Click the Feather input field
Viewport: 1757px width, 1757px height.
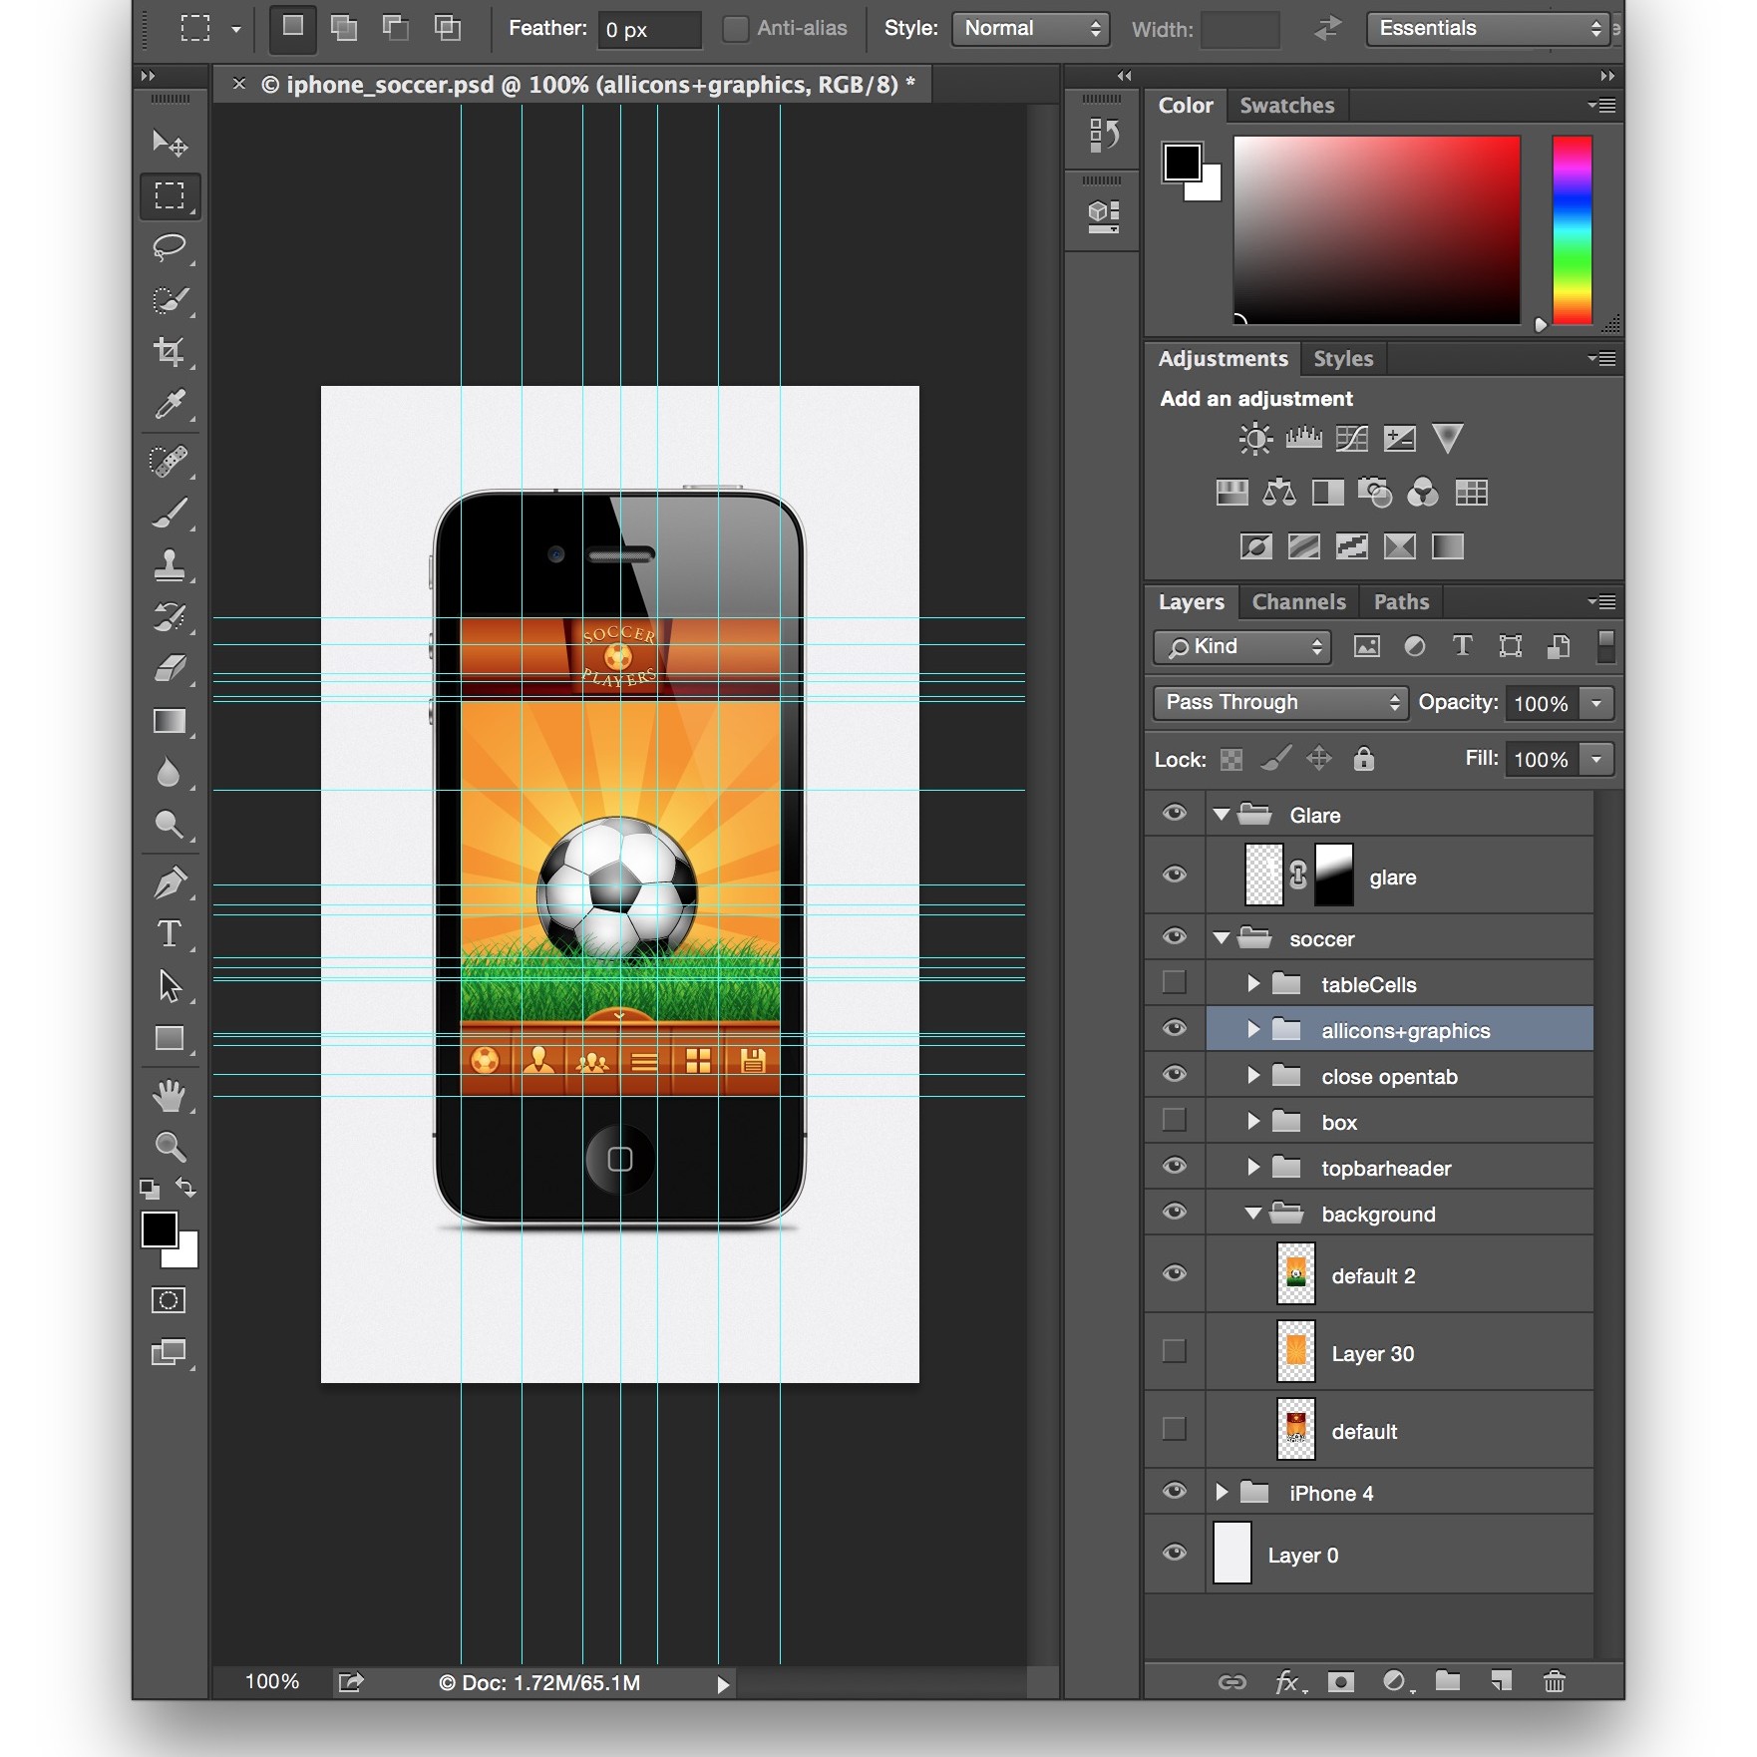648,30
